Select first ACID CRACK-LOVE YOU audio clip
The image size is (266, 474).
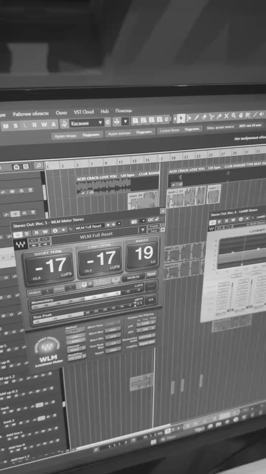coord(117,183)
